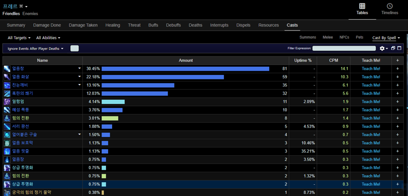Switch to the Timelines clock icon

[x=390, y=6]
